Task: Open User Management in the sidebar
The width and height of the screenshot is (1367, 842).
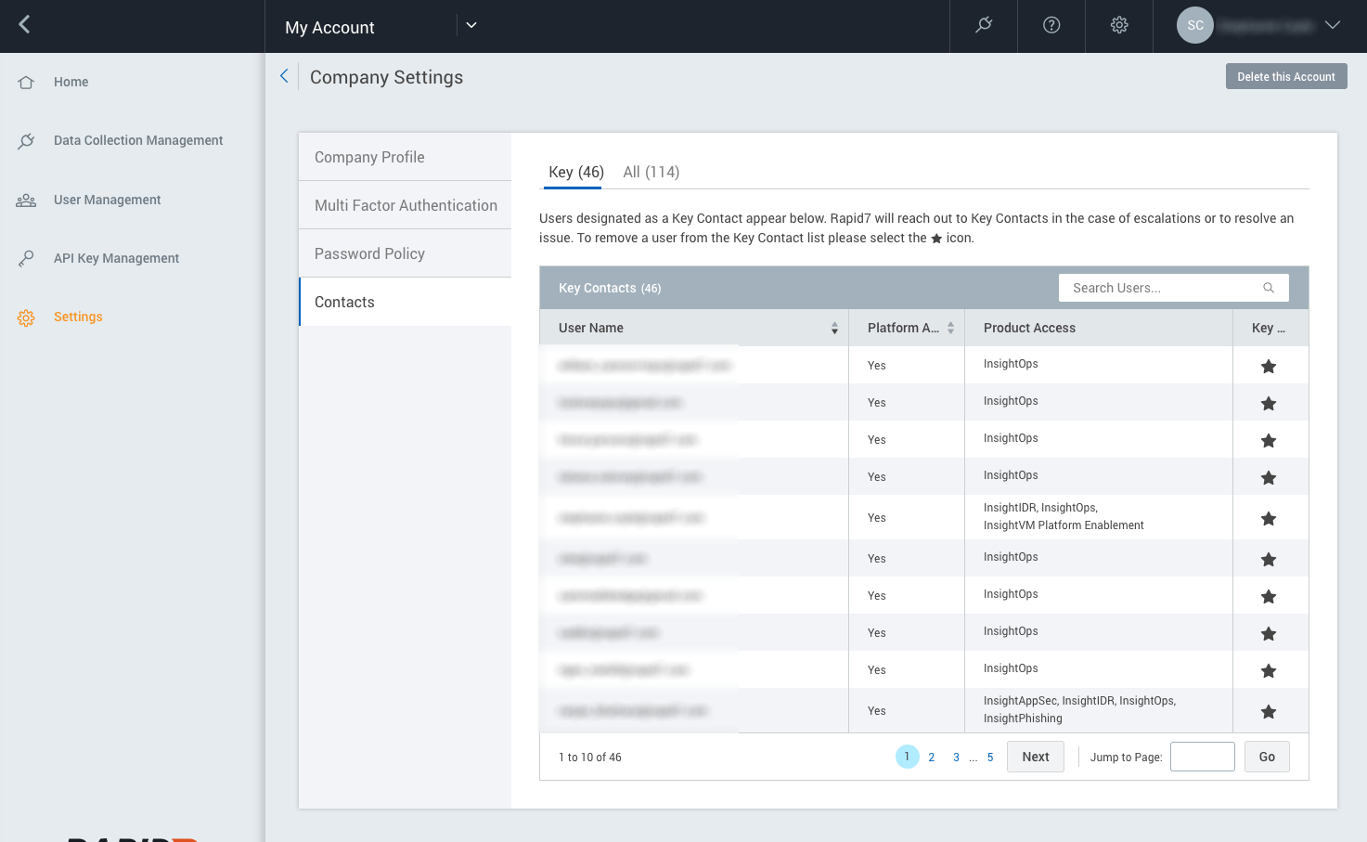Action: point(107,200)
